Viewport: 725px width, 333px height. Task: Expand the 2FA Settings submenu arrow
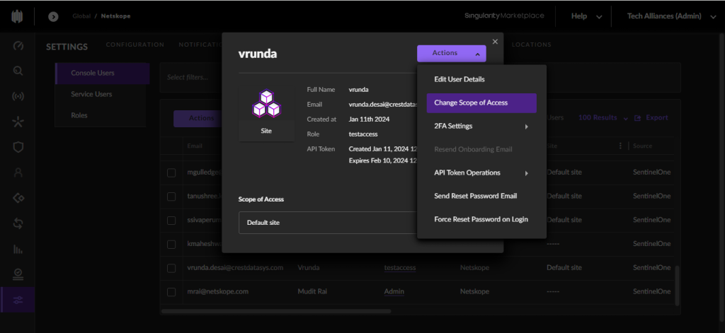526,126
